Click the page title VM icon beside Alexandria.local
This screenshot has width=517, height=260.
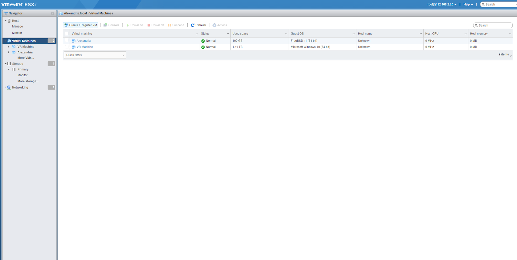61,14
